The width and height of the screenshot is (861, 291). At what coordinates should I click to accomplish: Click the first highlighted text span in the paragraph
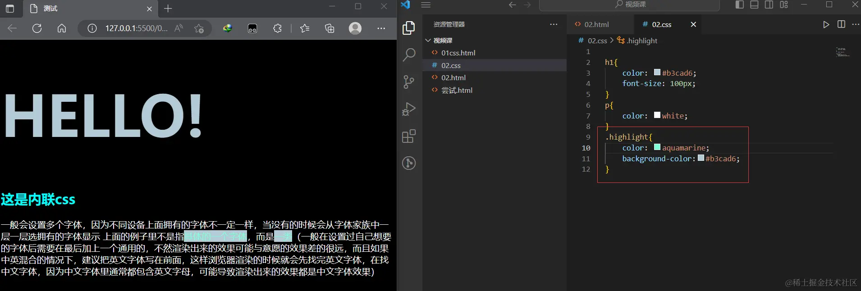(x=215, y=236)
